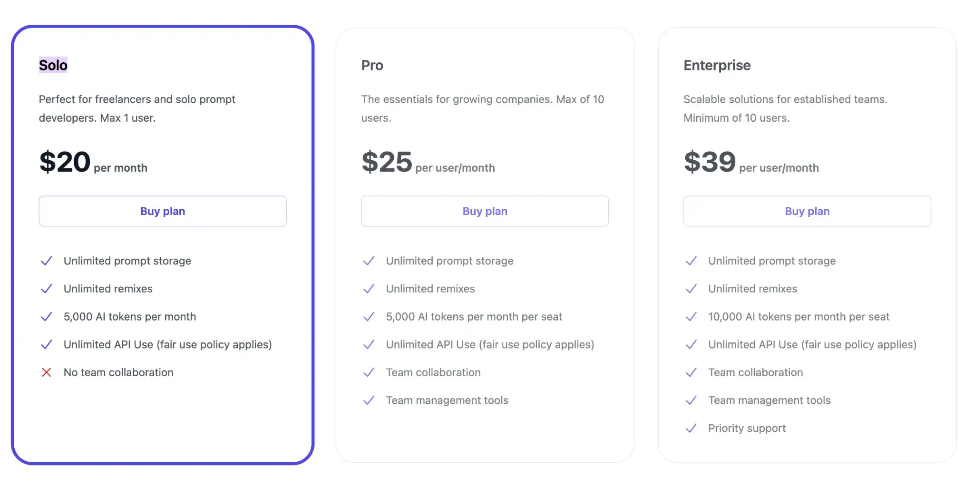This screenshot has height=486, width=974.
Task: Click Enterprise plan's Team management tools checkmark
Action: pyautogui.click(x=691, y=400)
